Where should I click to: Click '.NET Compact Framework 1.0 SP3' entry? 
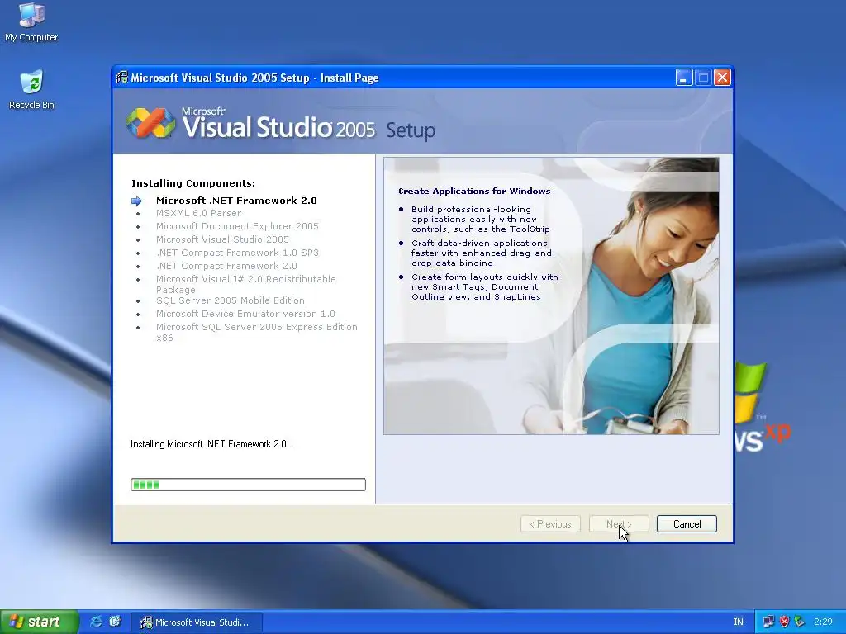[x=237, y=253]
